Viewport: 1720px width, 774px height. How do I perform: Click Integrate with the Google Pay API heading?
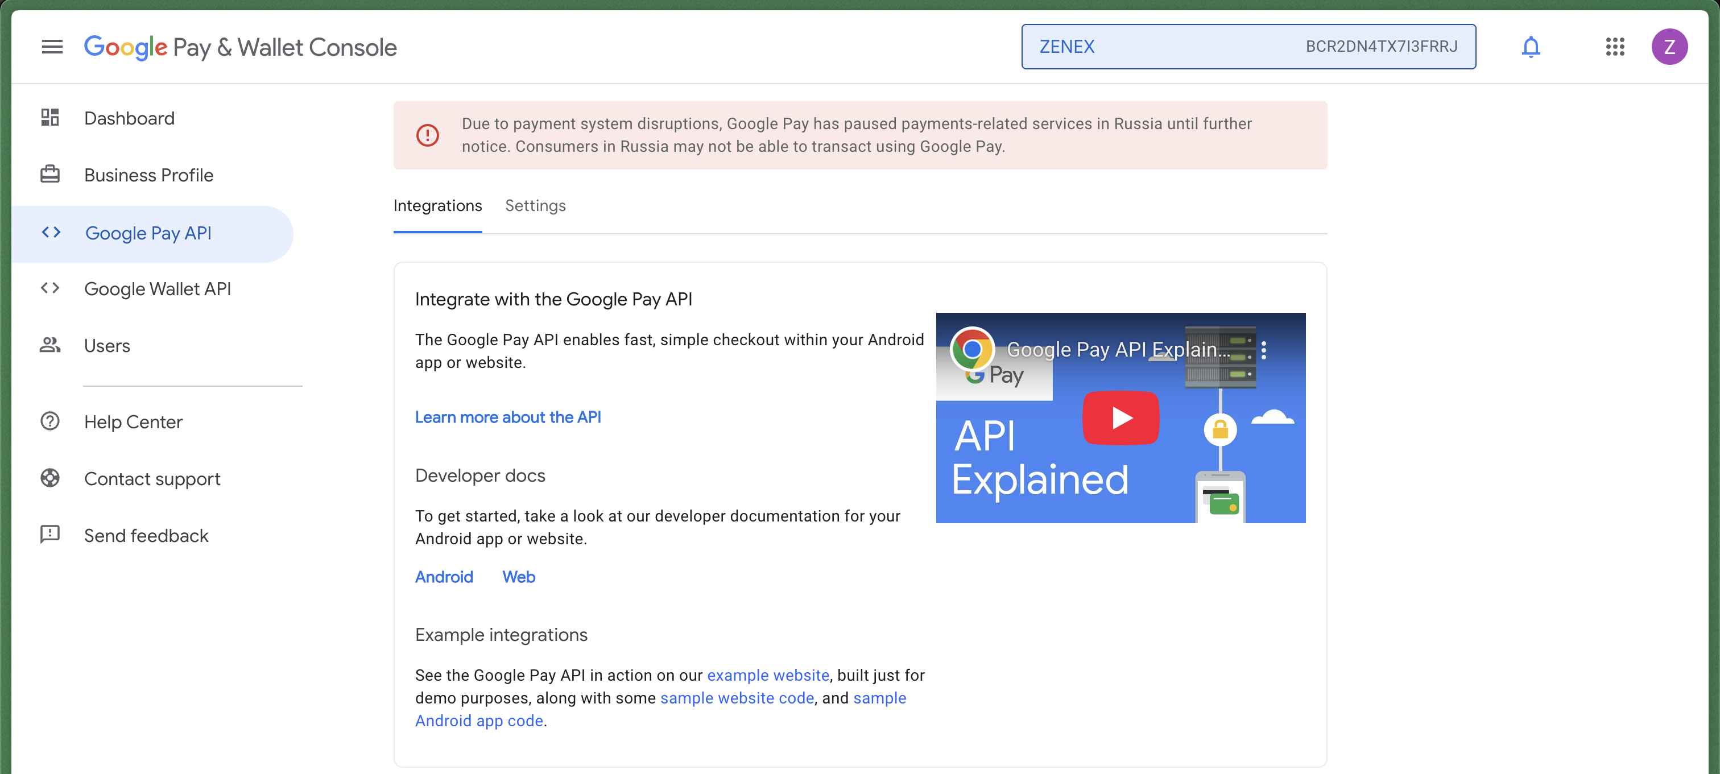pyautogui.click(x=553, y=299)
